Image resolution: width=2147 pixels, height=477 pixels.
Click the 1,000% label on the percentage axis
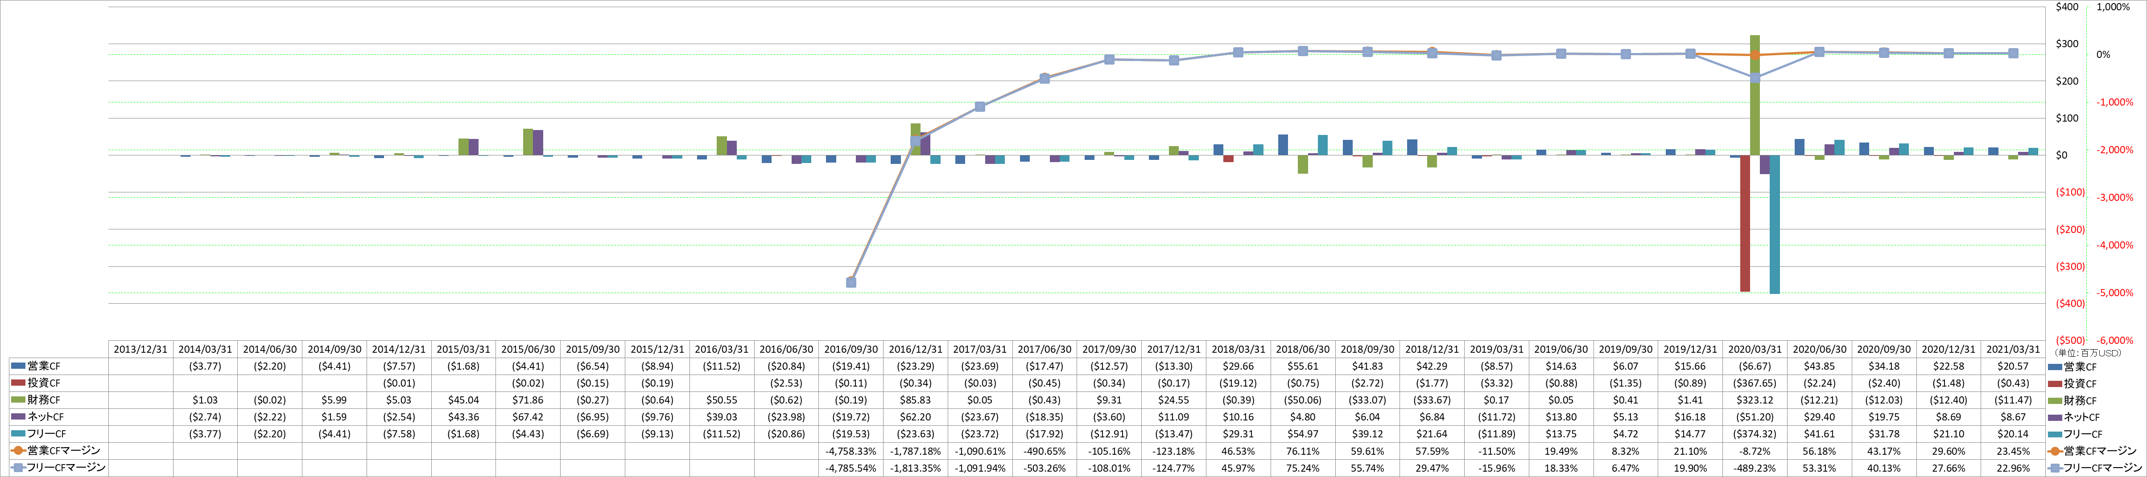(x=2113, y=7)
